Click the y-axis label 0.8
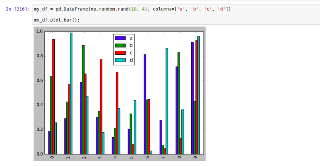The image size is (320, 166). 39,56
